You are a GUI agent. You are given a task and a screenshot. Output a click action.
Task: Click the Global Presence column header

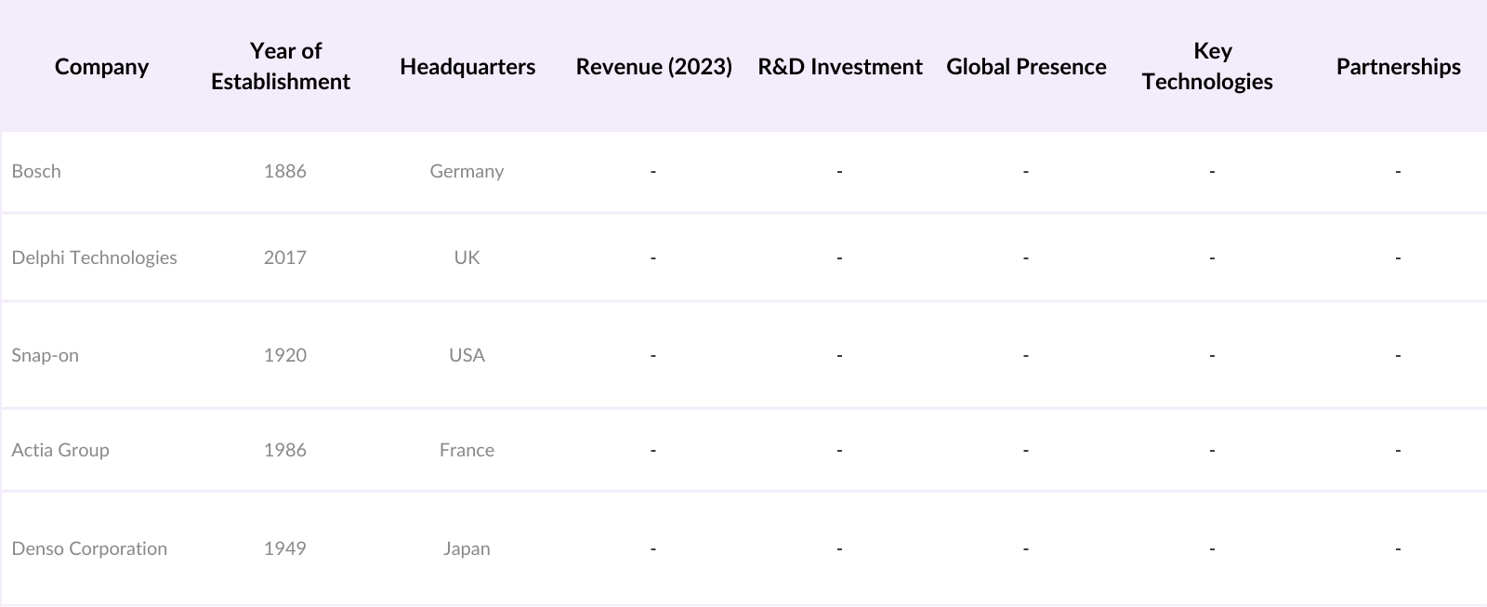click(1026, 67)
